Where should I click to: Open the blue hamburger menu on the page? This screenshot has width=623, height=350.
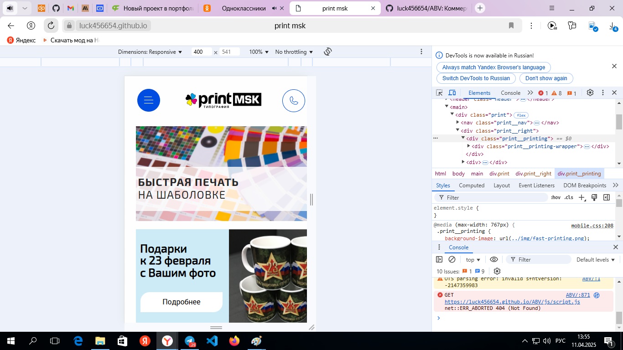click(149, 100)
